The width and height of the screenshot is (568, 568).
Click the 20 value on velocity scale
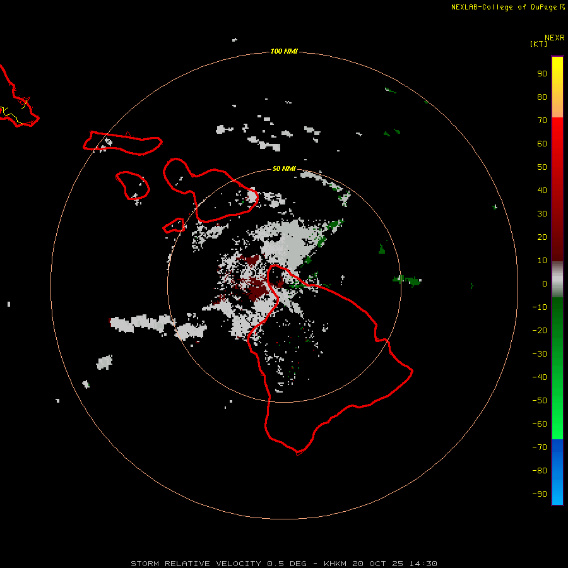(x=542, y=237)
